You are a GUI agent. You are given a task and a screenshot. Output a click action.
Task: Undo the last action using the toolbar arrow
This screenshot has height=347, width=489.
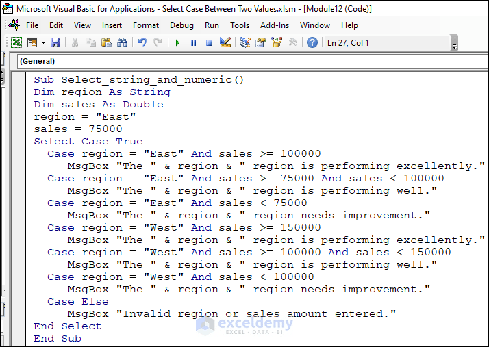(x=142, y=42)
